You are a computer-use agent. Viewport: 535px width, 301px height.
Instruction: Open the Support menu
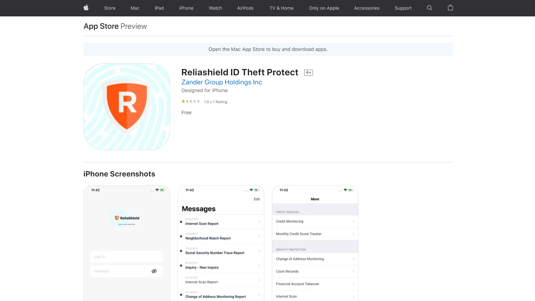403,8
